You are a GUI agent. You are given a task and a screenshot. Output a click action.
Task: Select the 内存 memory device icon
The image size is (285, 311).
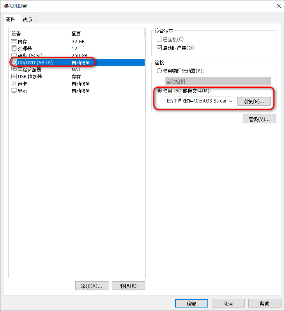click(x=14, y=41)
